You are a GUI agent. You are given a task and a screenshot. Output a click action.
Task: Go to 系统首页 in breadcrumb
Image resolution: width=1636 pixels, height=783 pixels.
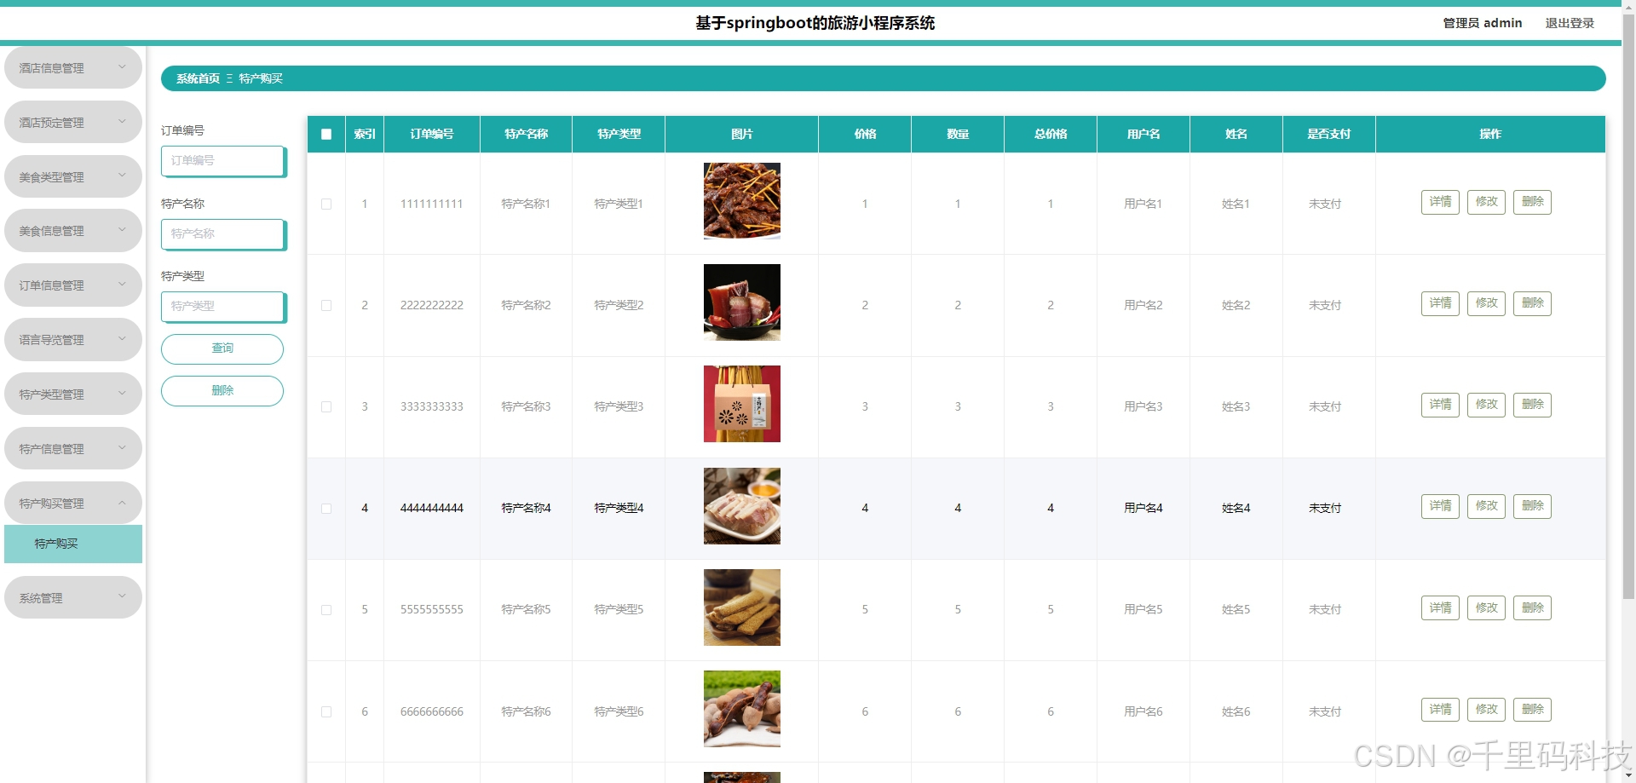click(x=198, y=78)
